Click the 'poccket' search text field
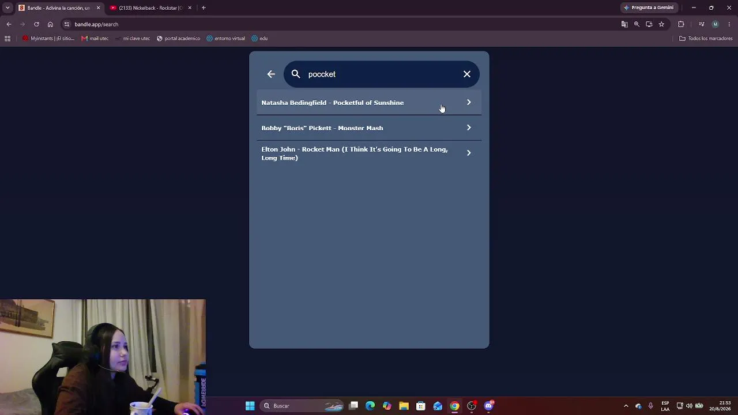This screenshot has height=415, width=738. 381,74
